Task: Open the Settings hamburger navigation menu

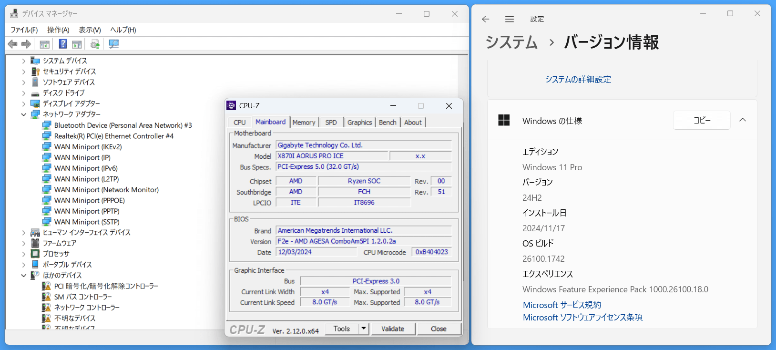Action: pyautogui.click(x=510, y=19)
